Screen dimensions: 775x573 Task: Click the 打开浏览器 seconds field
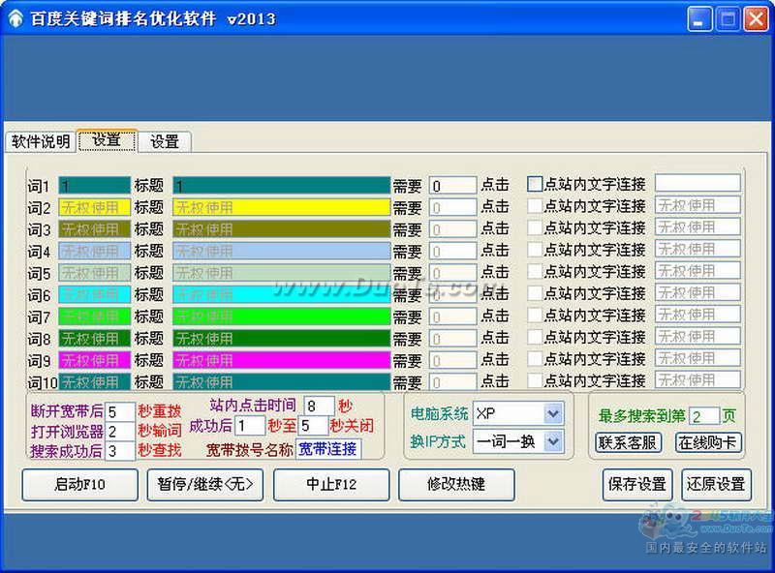coord(120,432)
